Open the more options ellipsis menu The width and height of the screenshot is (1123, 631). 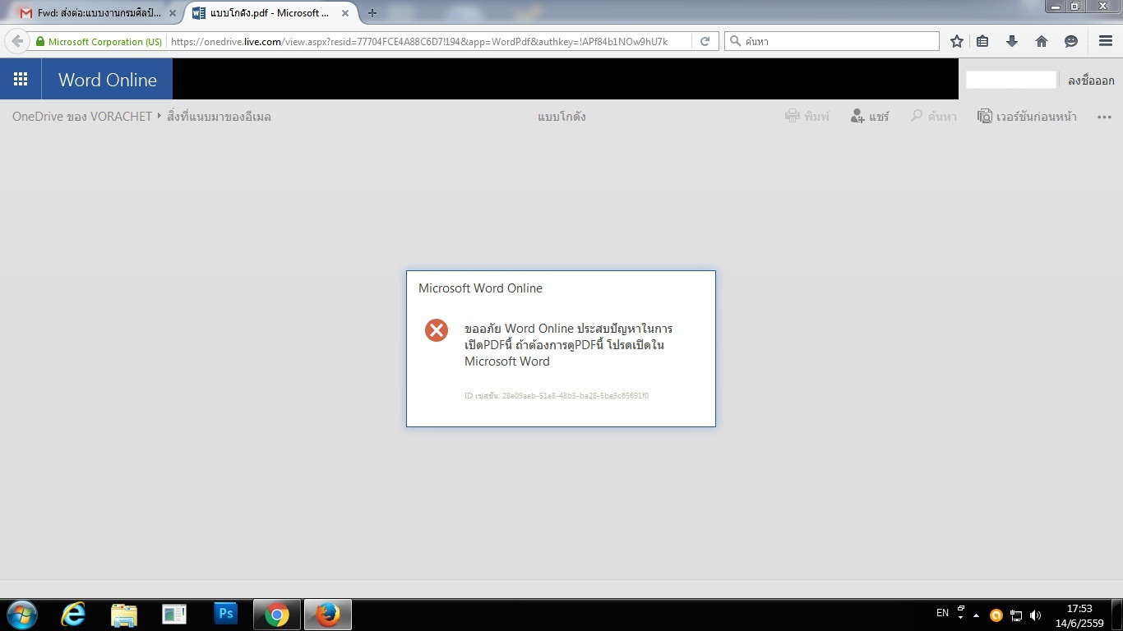[x=1104, y=117]
